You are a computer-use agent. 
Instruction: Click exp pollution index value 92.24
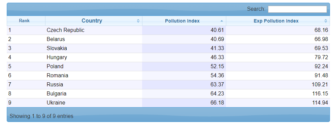pyautogui.click(x=321, y=67)
